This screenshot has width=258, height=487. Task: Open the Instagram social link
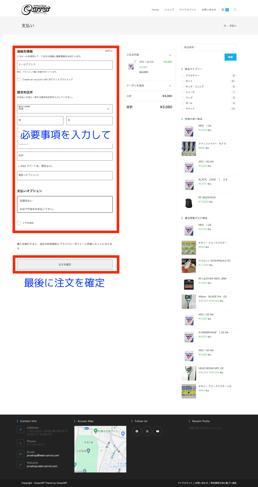tap(147, 431)
